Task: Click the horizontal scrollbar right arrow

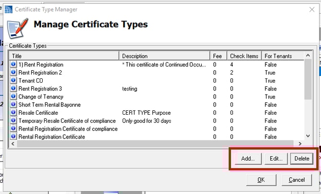Action: [300, 143]
